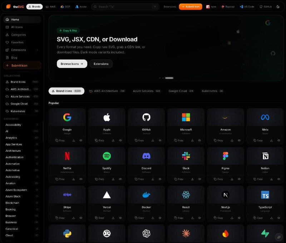Preview Google icon with eye button

[81, 140]
